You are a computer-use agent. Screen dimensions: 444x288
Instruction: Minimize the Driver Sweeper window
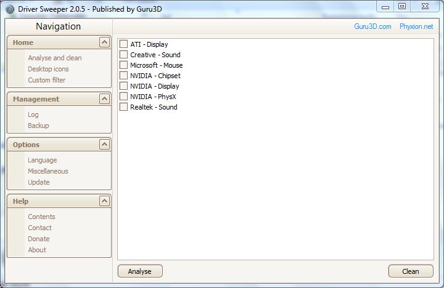tap(386, 6)
